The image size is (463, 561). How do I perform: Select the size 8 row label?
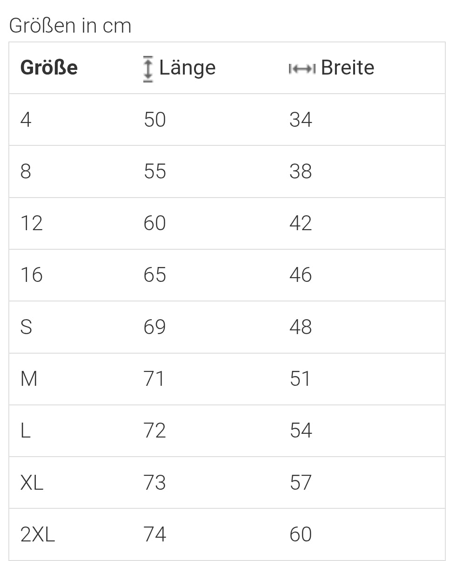tap(26, 171)
